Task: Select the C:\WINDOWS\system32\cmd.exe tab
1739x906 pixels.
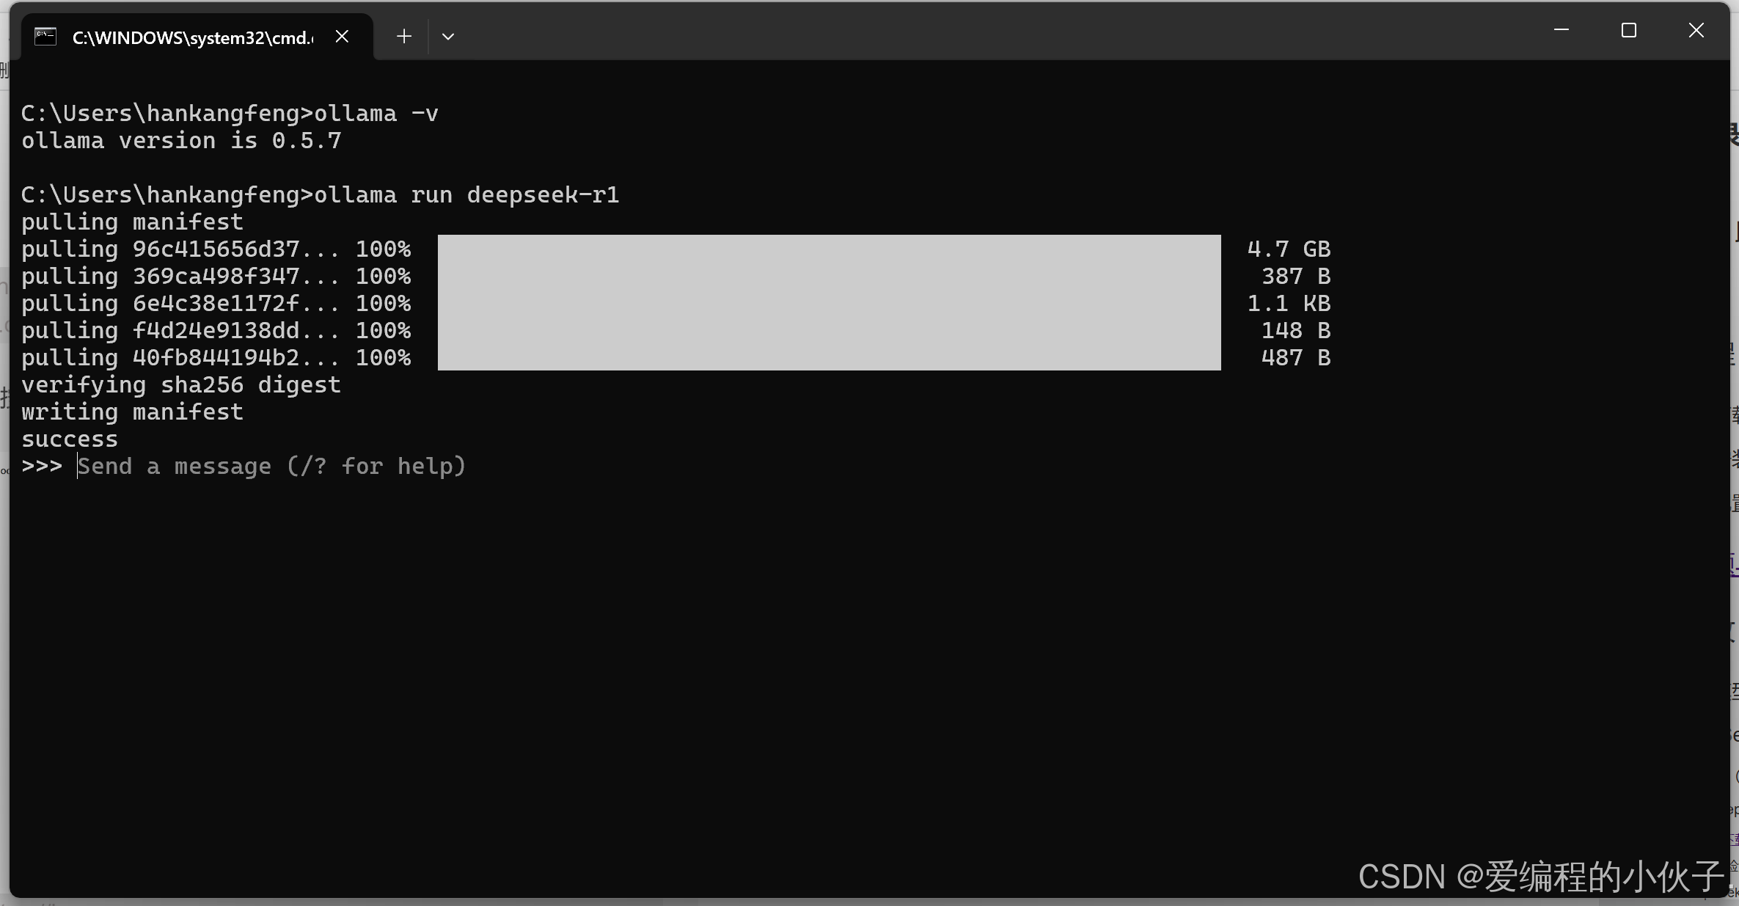Action: pos(192,37)
